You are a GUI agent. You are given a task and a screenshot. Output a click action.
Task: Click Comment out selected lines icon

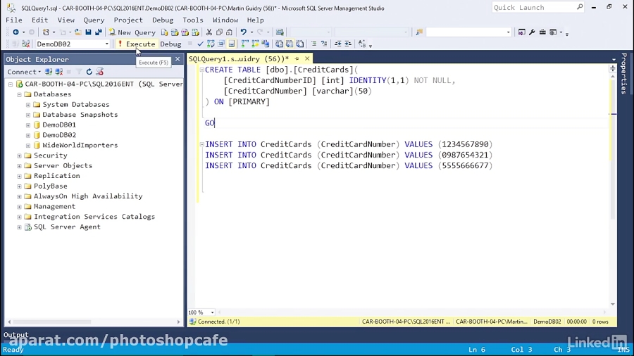pos(313,44)
